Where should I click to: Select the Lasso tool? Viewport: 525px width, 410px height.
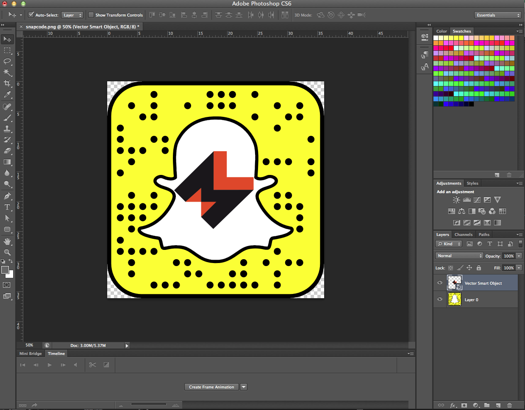(x=7, y=61)
